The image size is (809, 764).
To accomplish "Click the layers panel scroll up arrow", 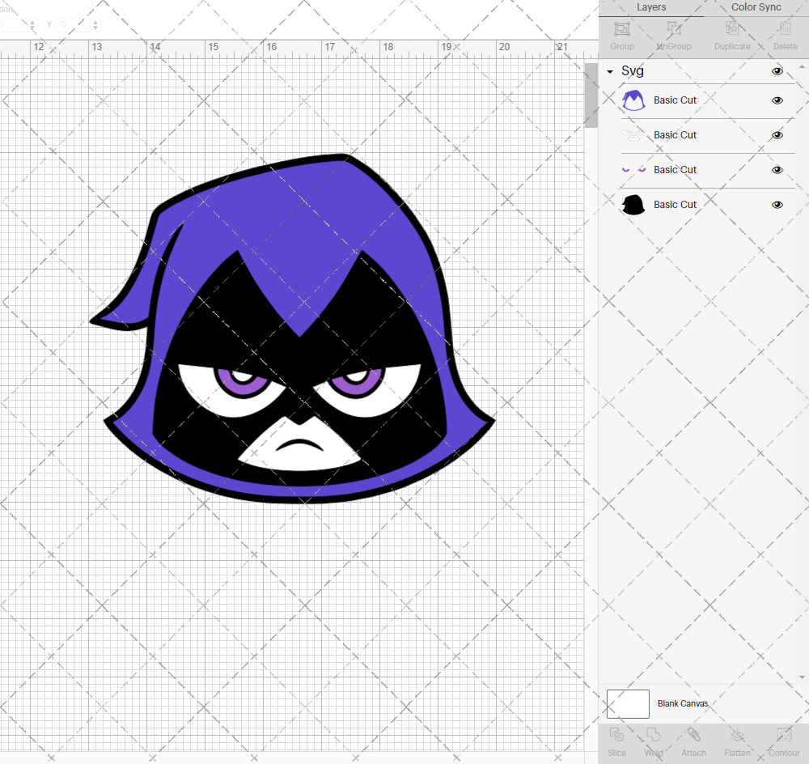I will pyautogui.click(x=801, y=66).
